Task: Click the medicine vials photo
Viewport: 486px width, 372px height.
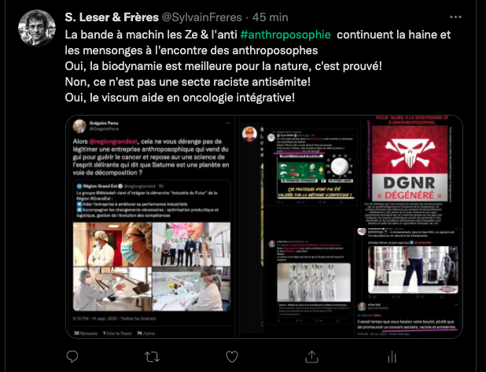Action: click(314, 282)
